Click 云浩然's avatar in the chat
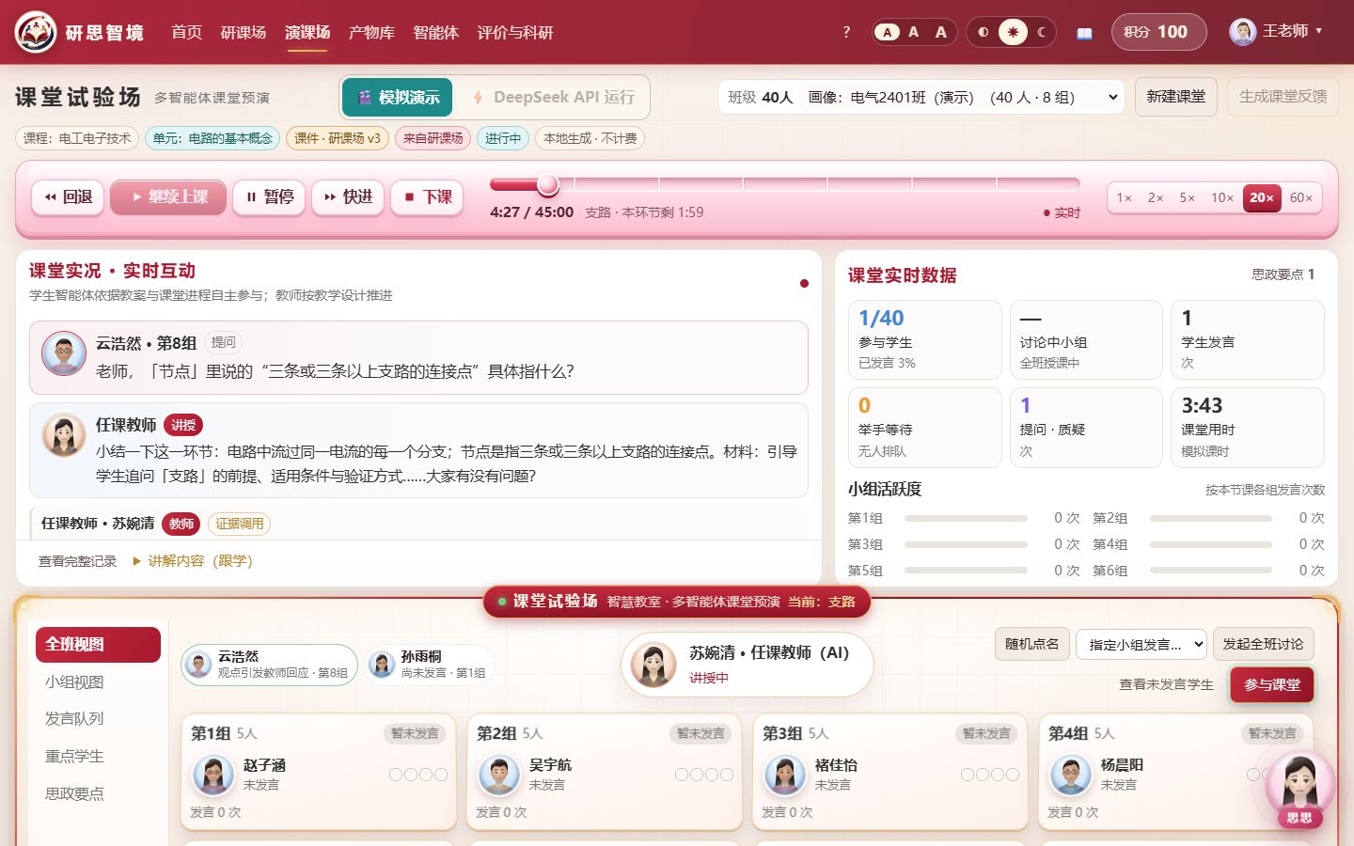 tap(64, 353)
